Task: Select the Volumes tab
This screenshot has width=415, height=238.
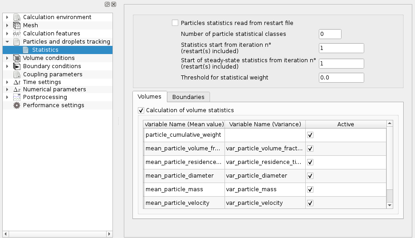Action: tap(149, 97)
